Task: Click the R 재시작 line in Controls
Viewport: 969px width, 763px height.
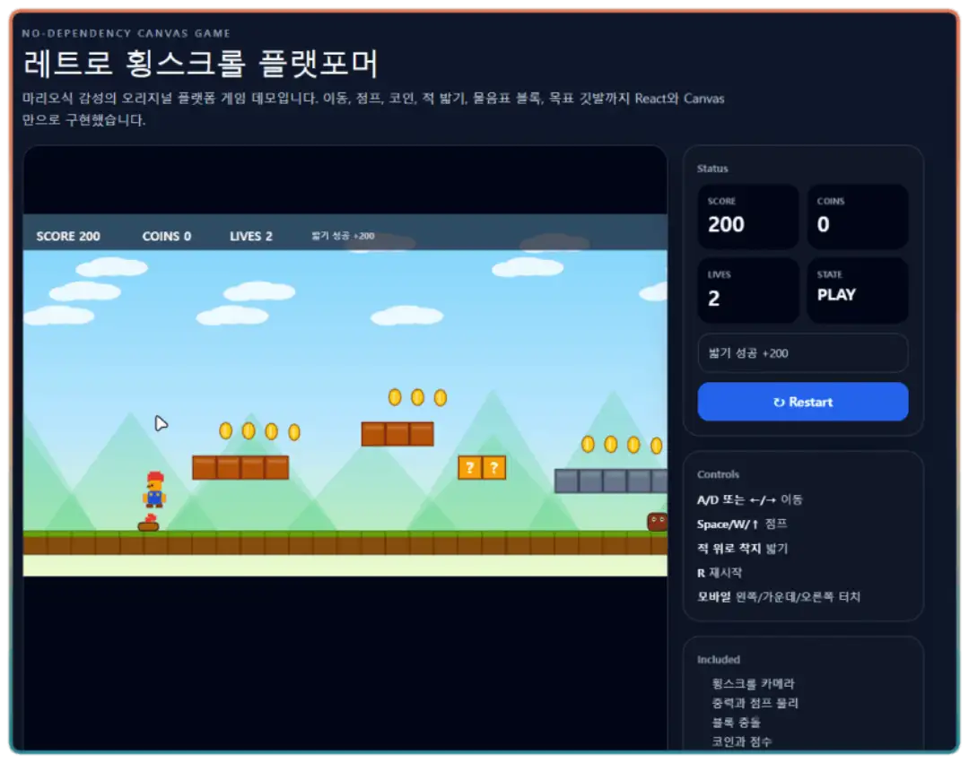Action: (x=720, y=573)
